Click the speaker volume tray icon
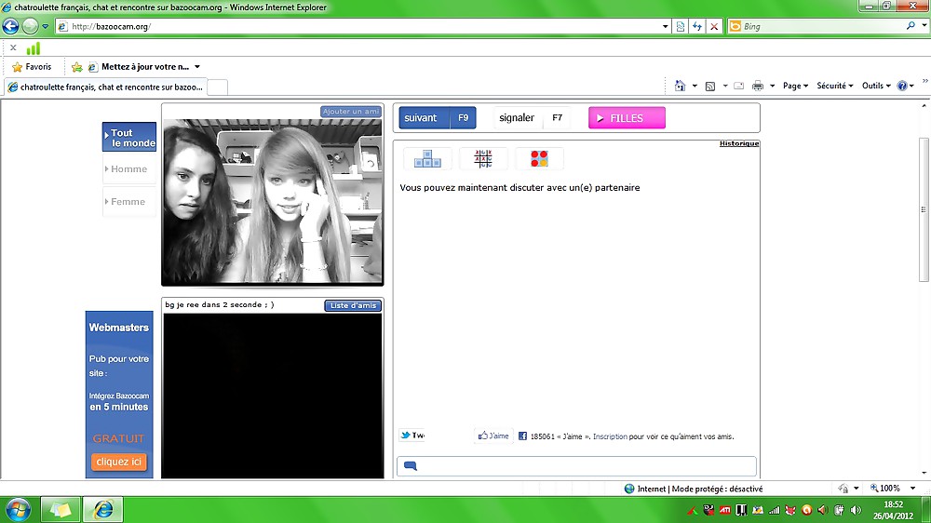 pos(856,510)
